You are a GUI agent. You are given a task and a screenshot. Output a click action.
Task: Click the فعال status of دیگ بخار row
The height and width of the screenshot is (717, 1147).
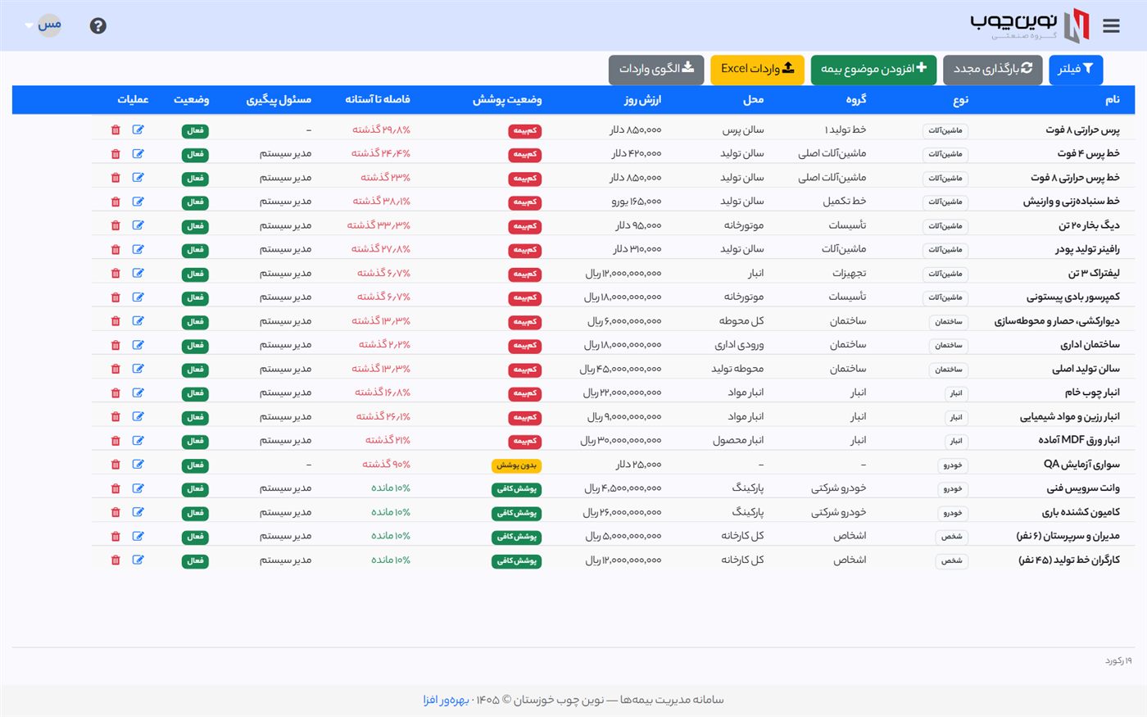pyautogui.click(x=195, y=226)
